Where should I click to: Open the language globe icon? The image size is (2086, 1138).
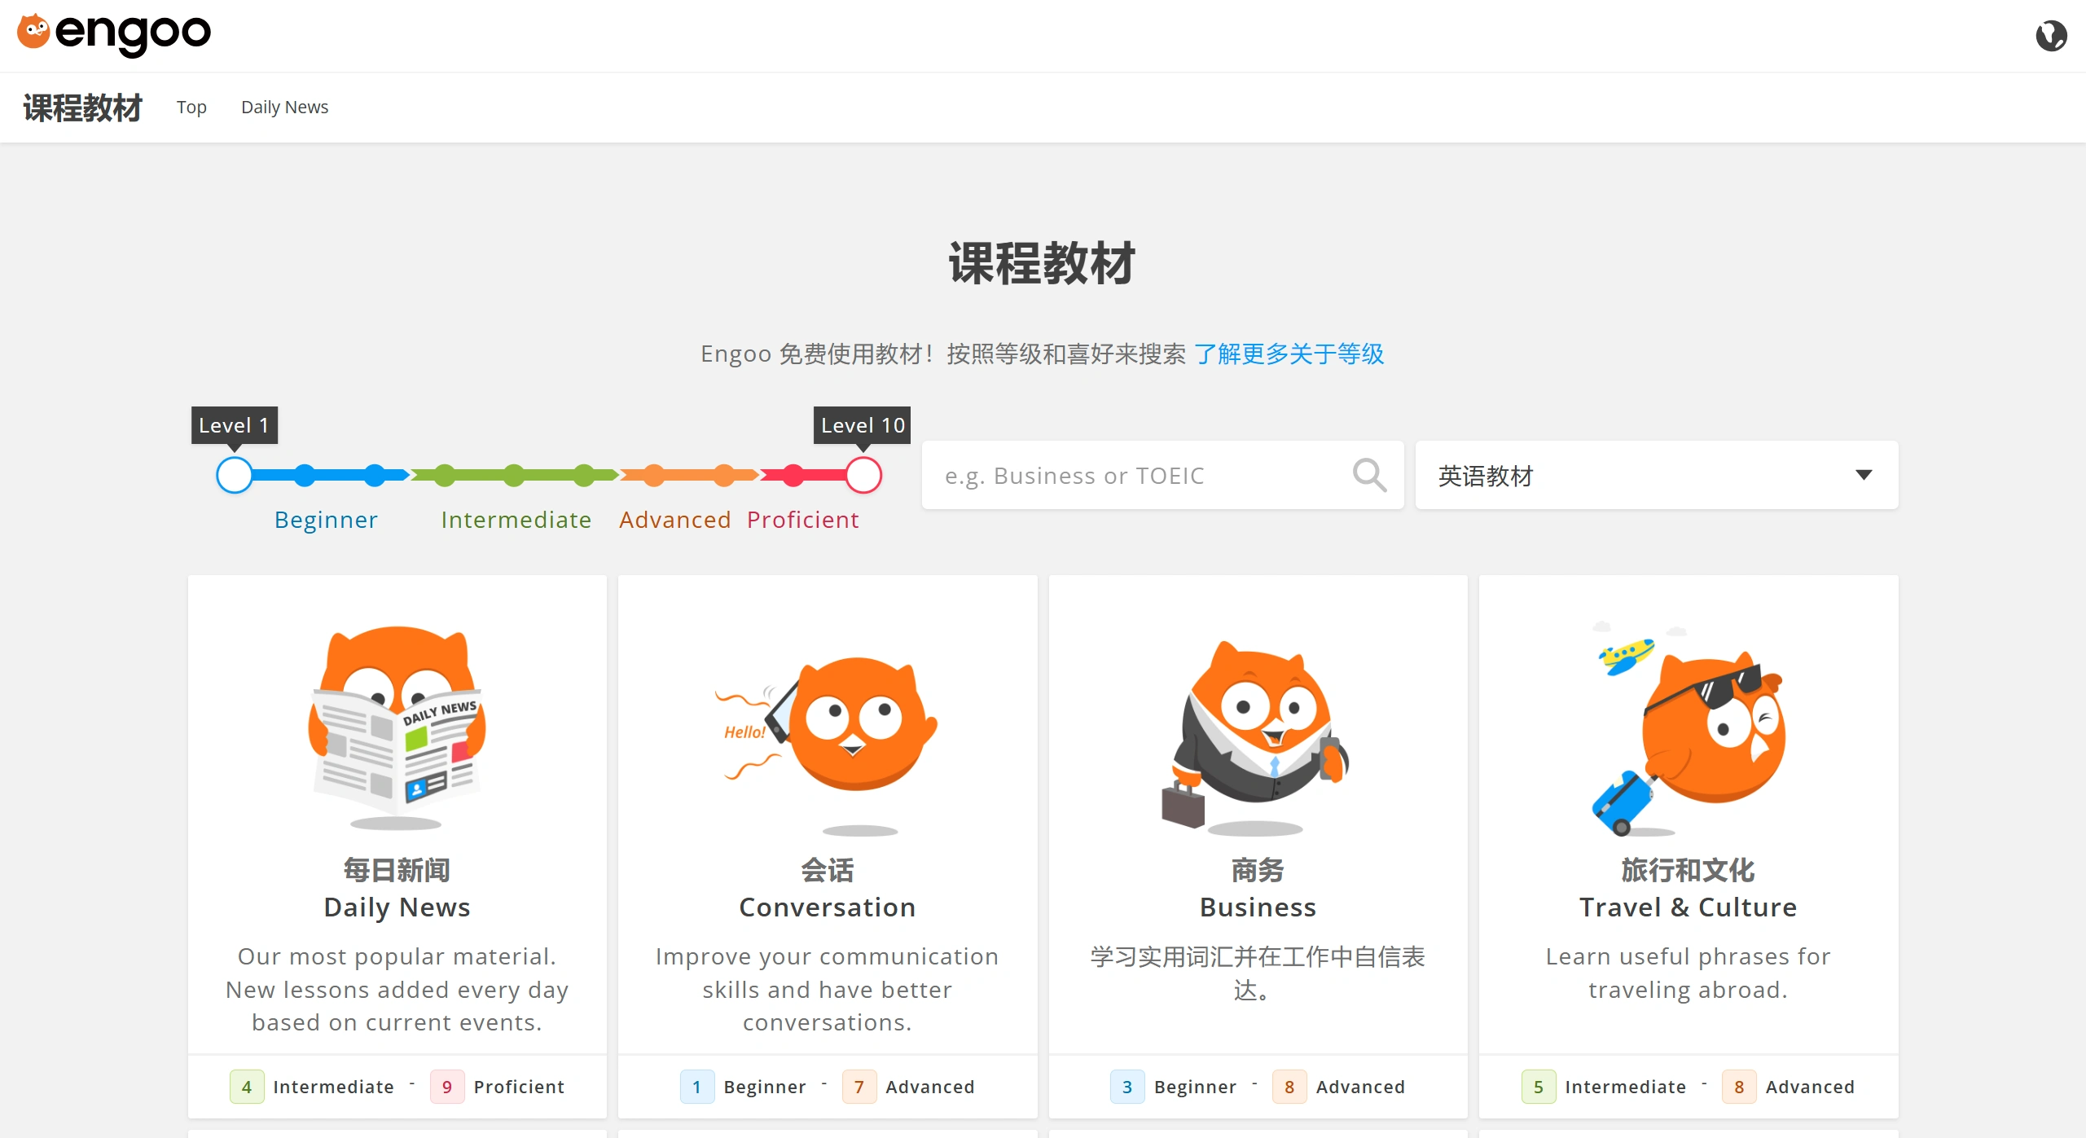2051,35
